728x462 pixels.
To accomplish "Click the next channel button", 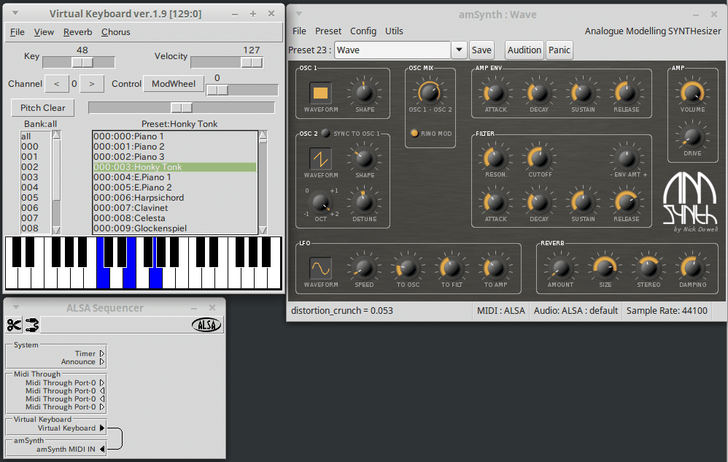I will [x=92, y=84].
